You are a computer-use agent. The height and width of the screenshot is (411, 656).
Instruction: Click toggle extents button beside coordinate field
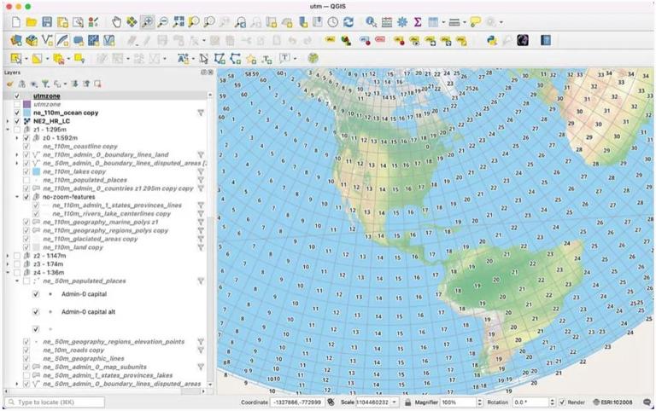(331, 402)
